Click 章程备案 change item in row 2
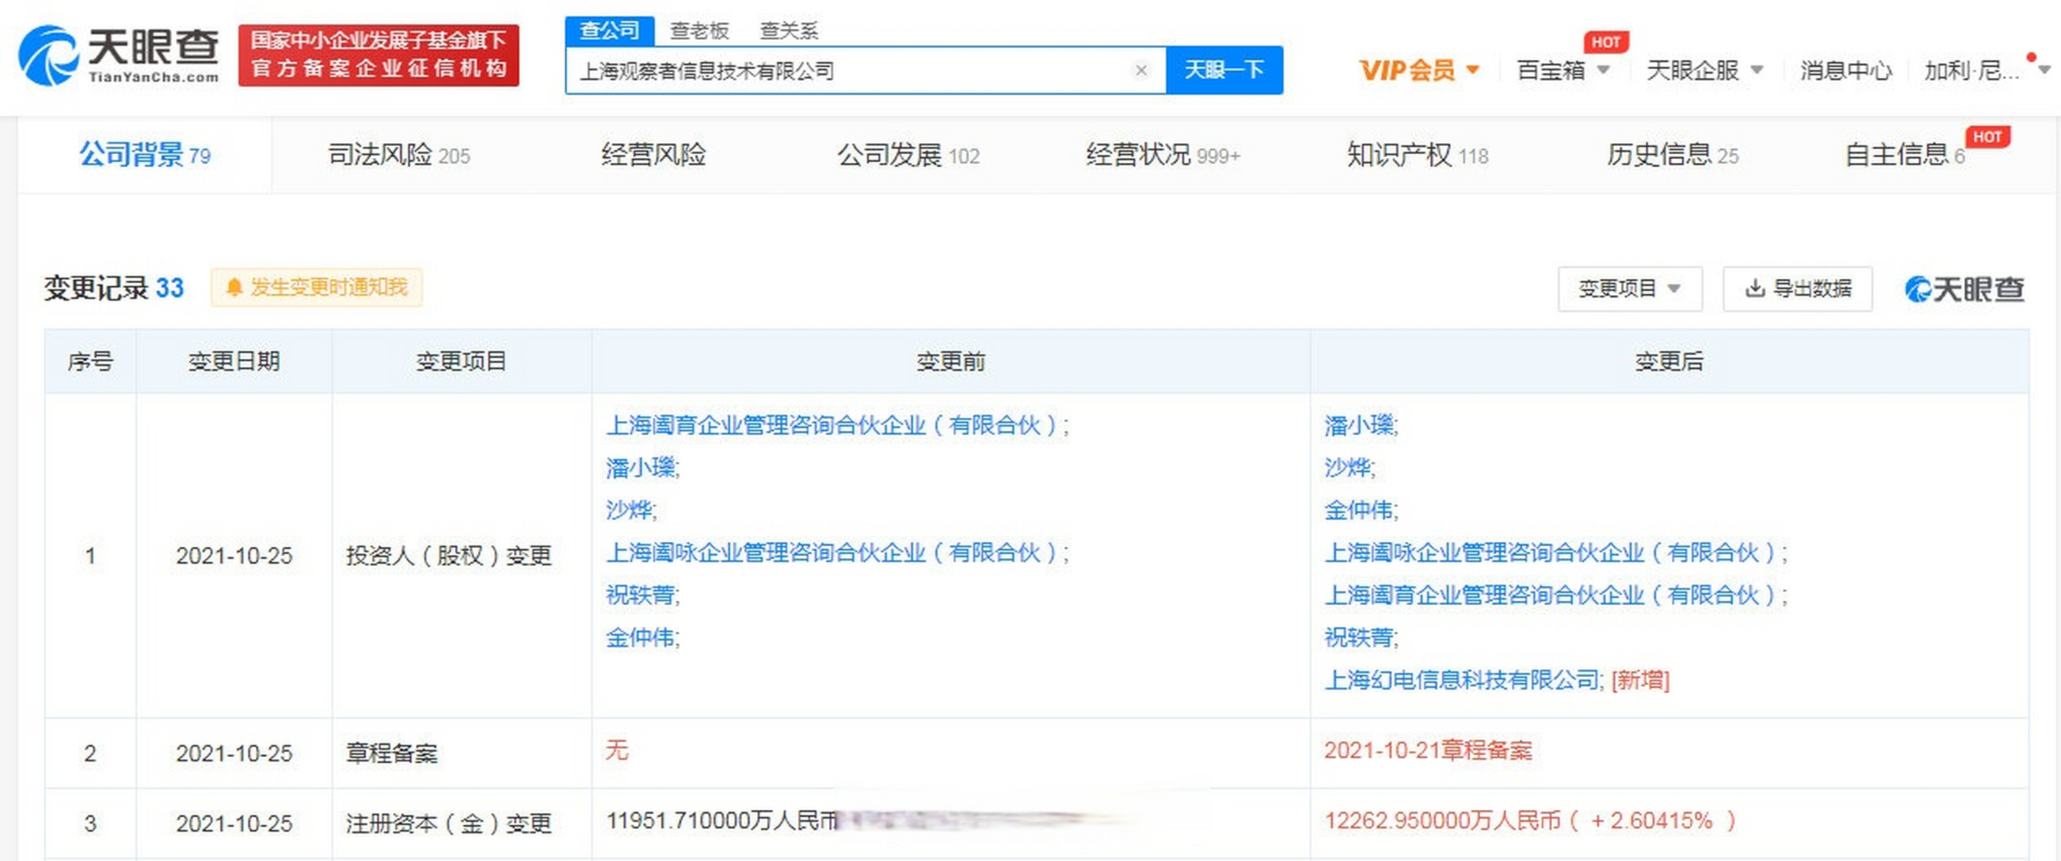2061x861 pixels. tap(391, 753)
